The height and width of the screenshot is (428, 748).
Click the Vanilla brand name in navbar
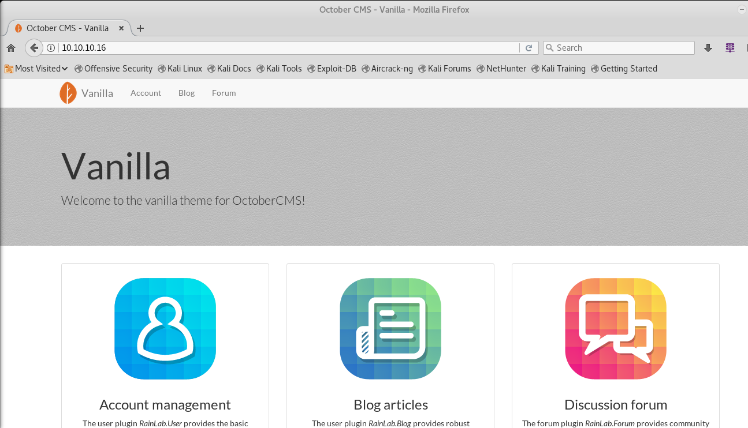tap(97, 93)
